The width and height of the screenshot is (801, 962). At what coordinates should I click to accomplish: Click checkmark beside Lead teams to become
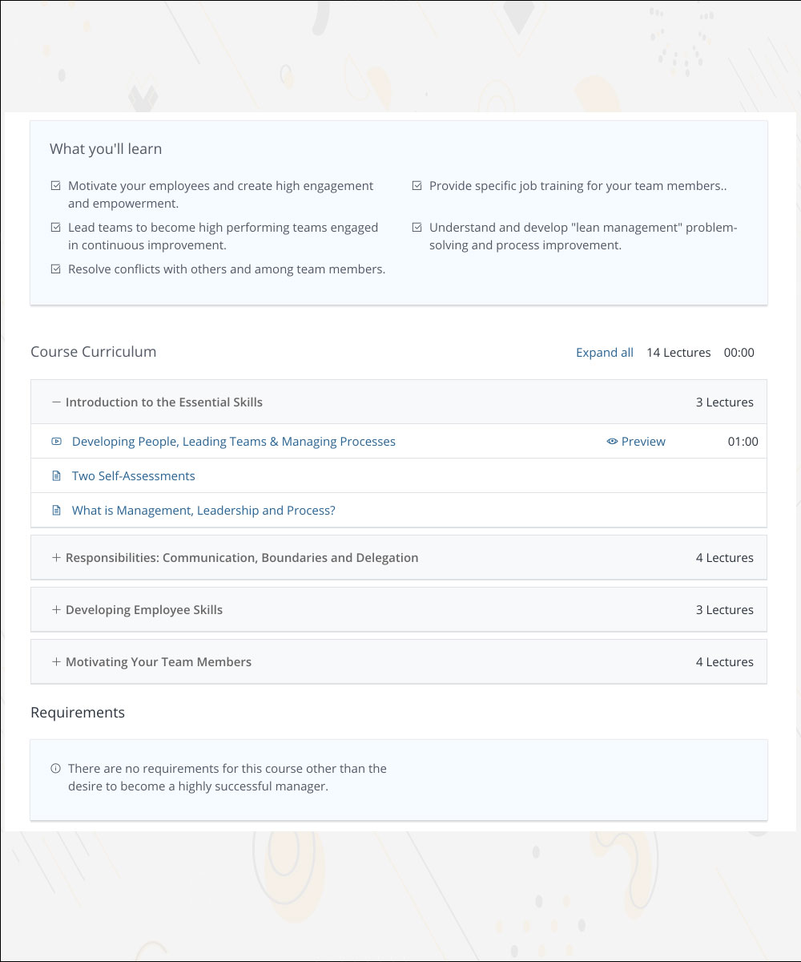pos(55,228)
